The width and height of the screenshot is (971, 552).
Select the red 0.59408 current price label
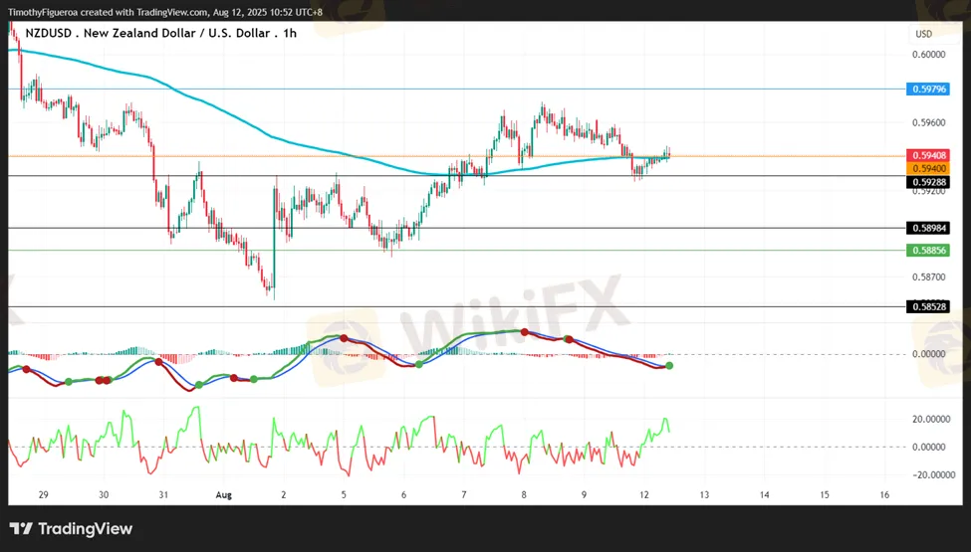(927, 156)
